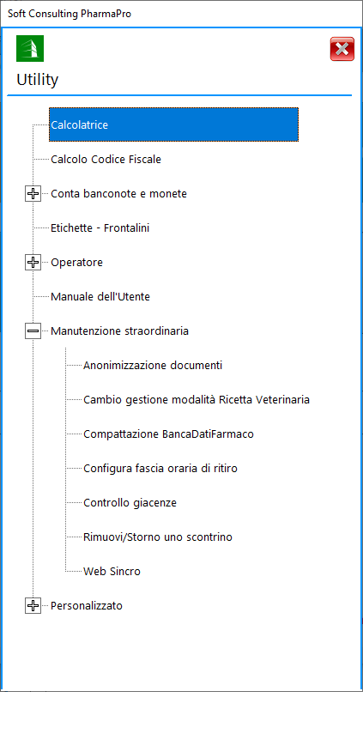Select Controllo giacenze
Viewport: 363px width, 752px height.
[130, 503]
